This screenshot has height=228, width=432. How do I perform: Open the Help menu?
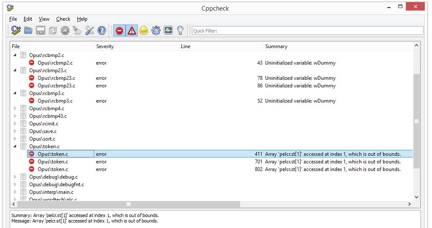coord(82,19)
